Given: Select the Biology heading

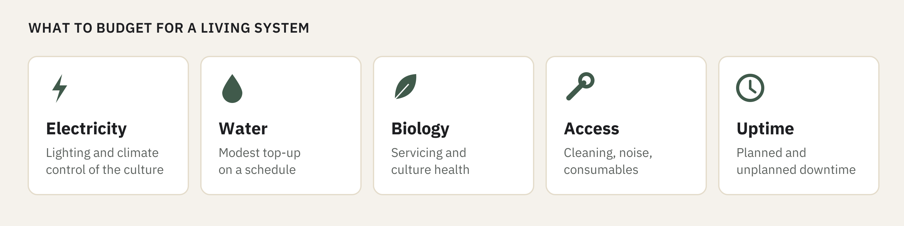Looking at the screenshot, I should click(420, 129).
